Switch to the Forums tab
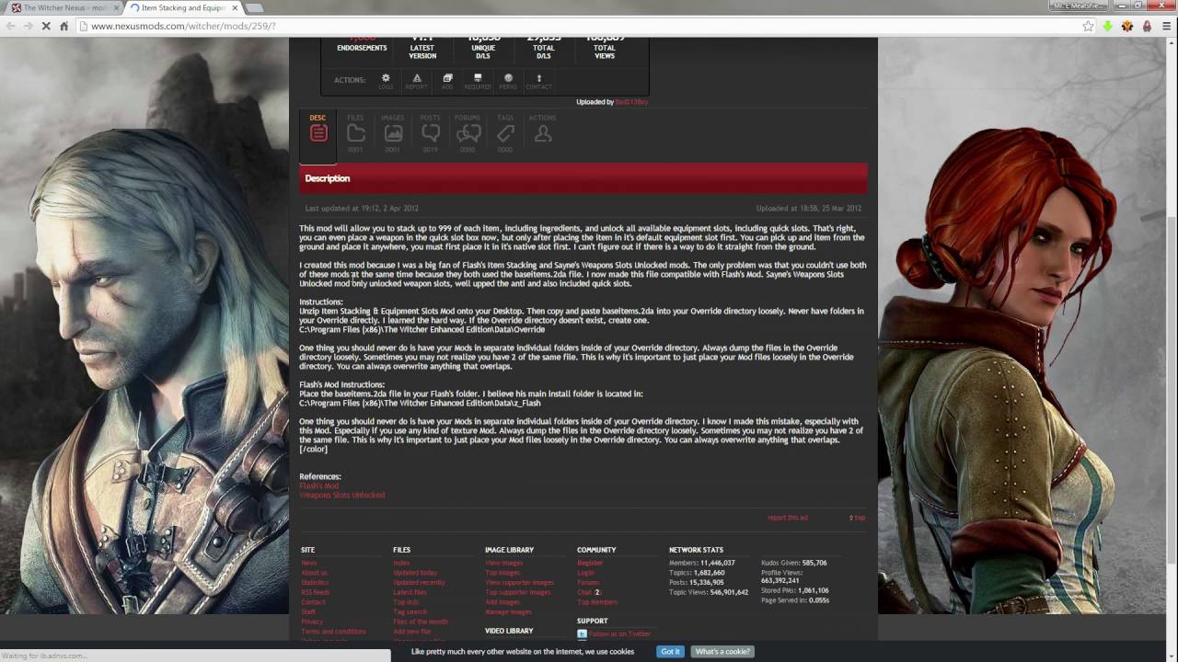The image size is (1178, 662). coord(468,133)
